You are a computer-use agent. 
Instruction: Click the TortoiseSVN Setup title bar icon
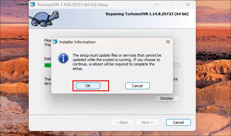(33, 4)
